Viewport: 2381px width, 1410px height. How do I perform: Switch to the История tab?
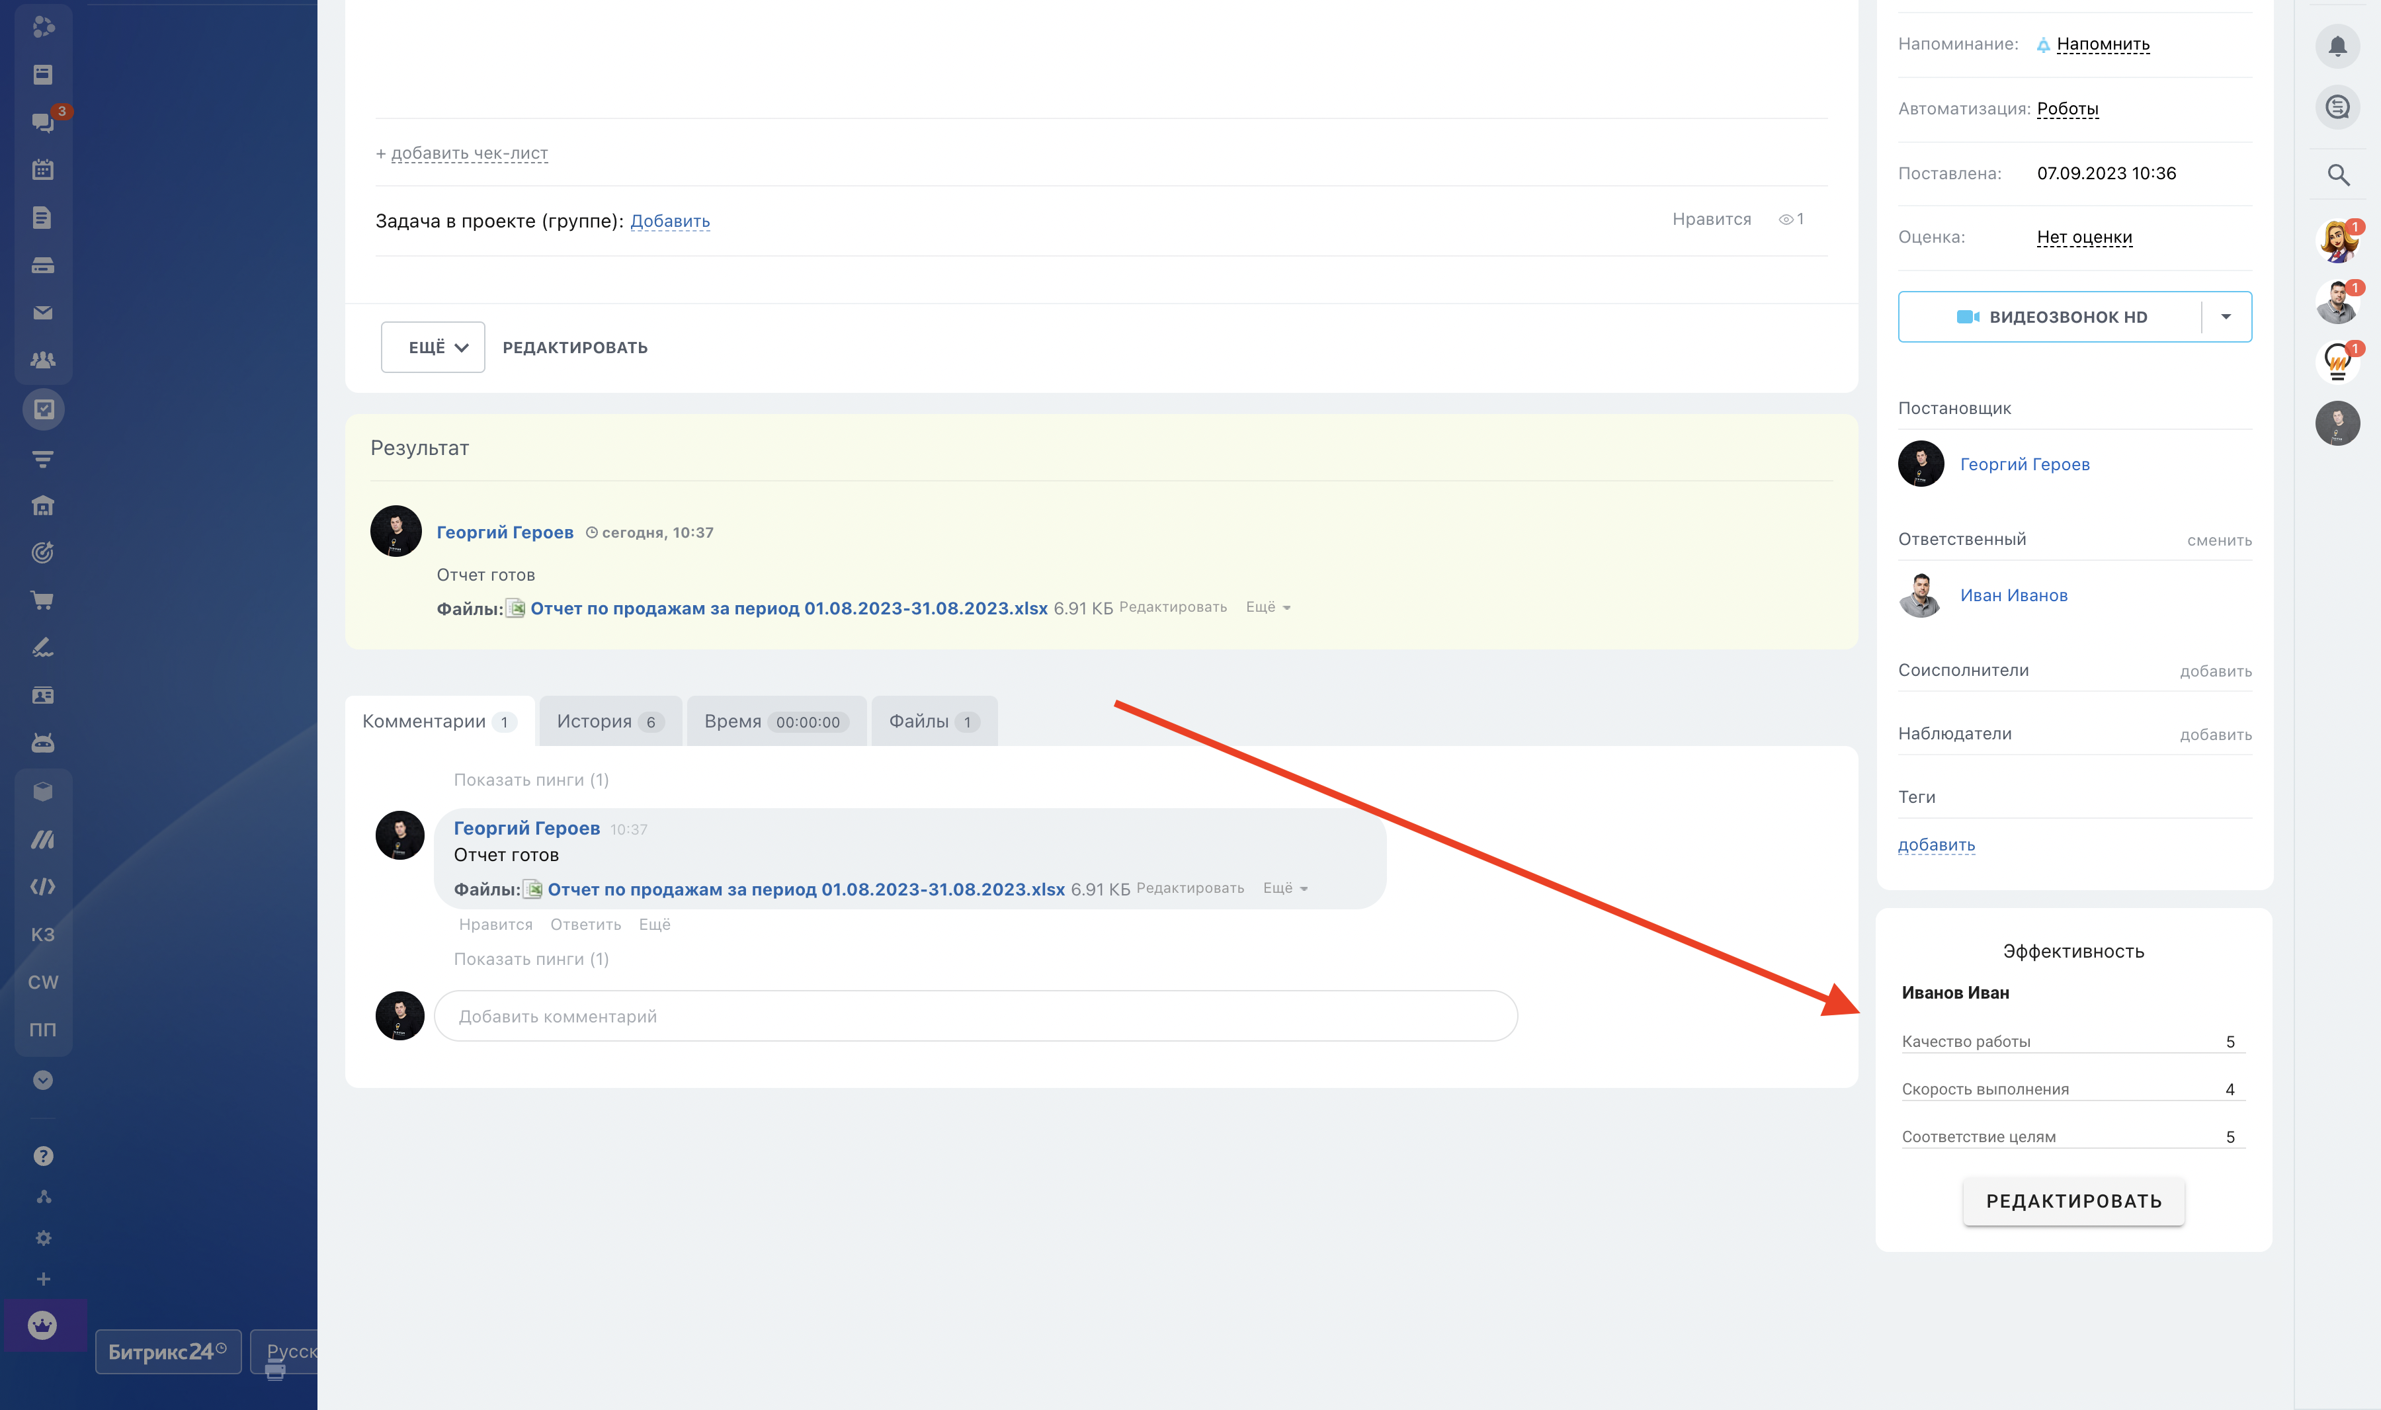coord(609,721)
